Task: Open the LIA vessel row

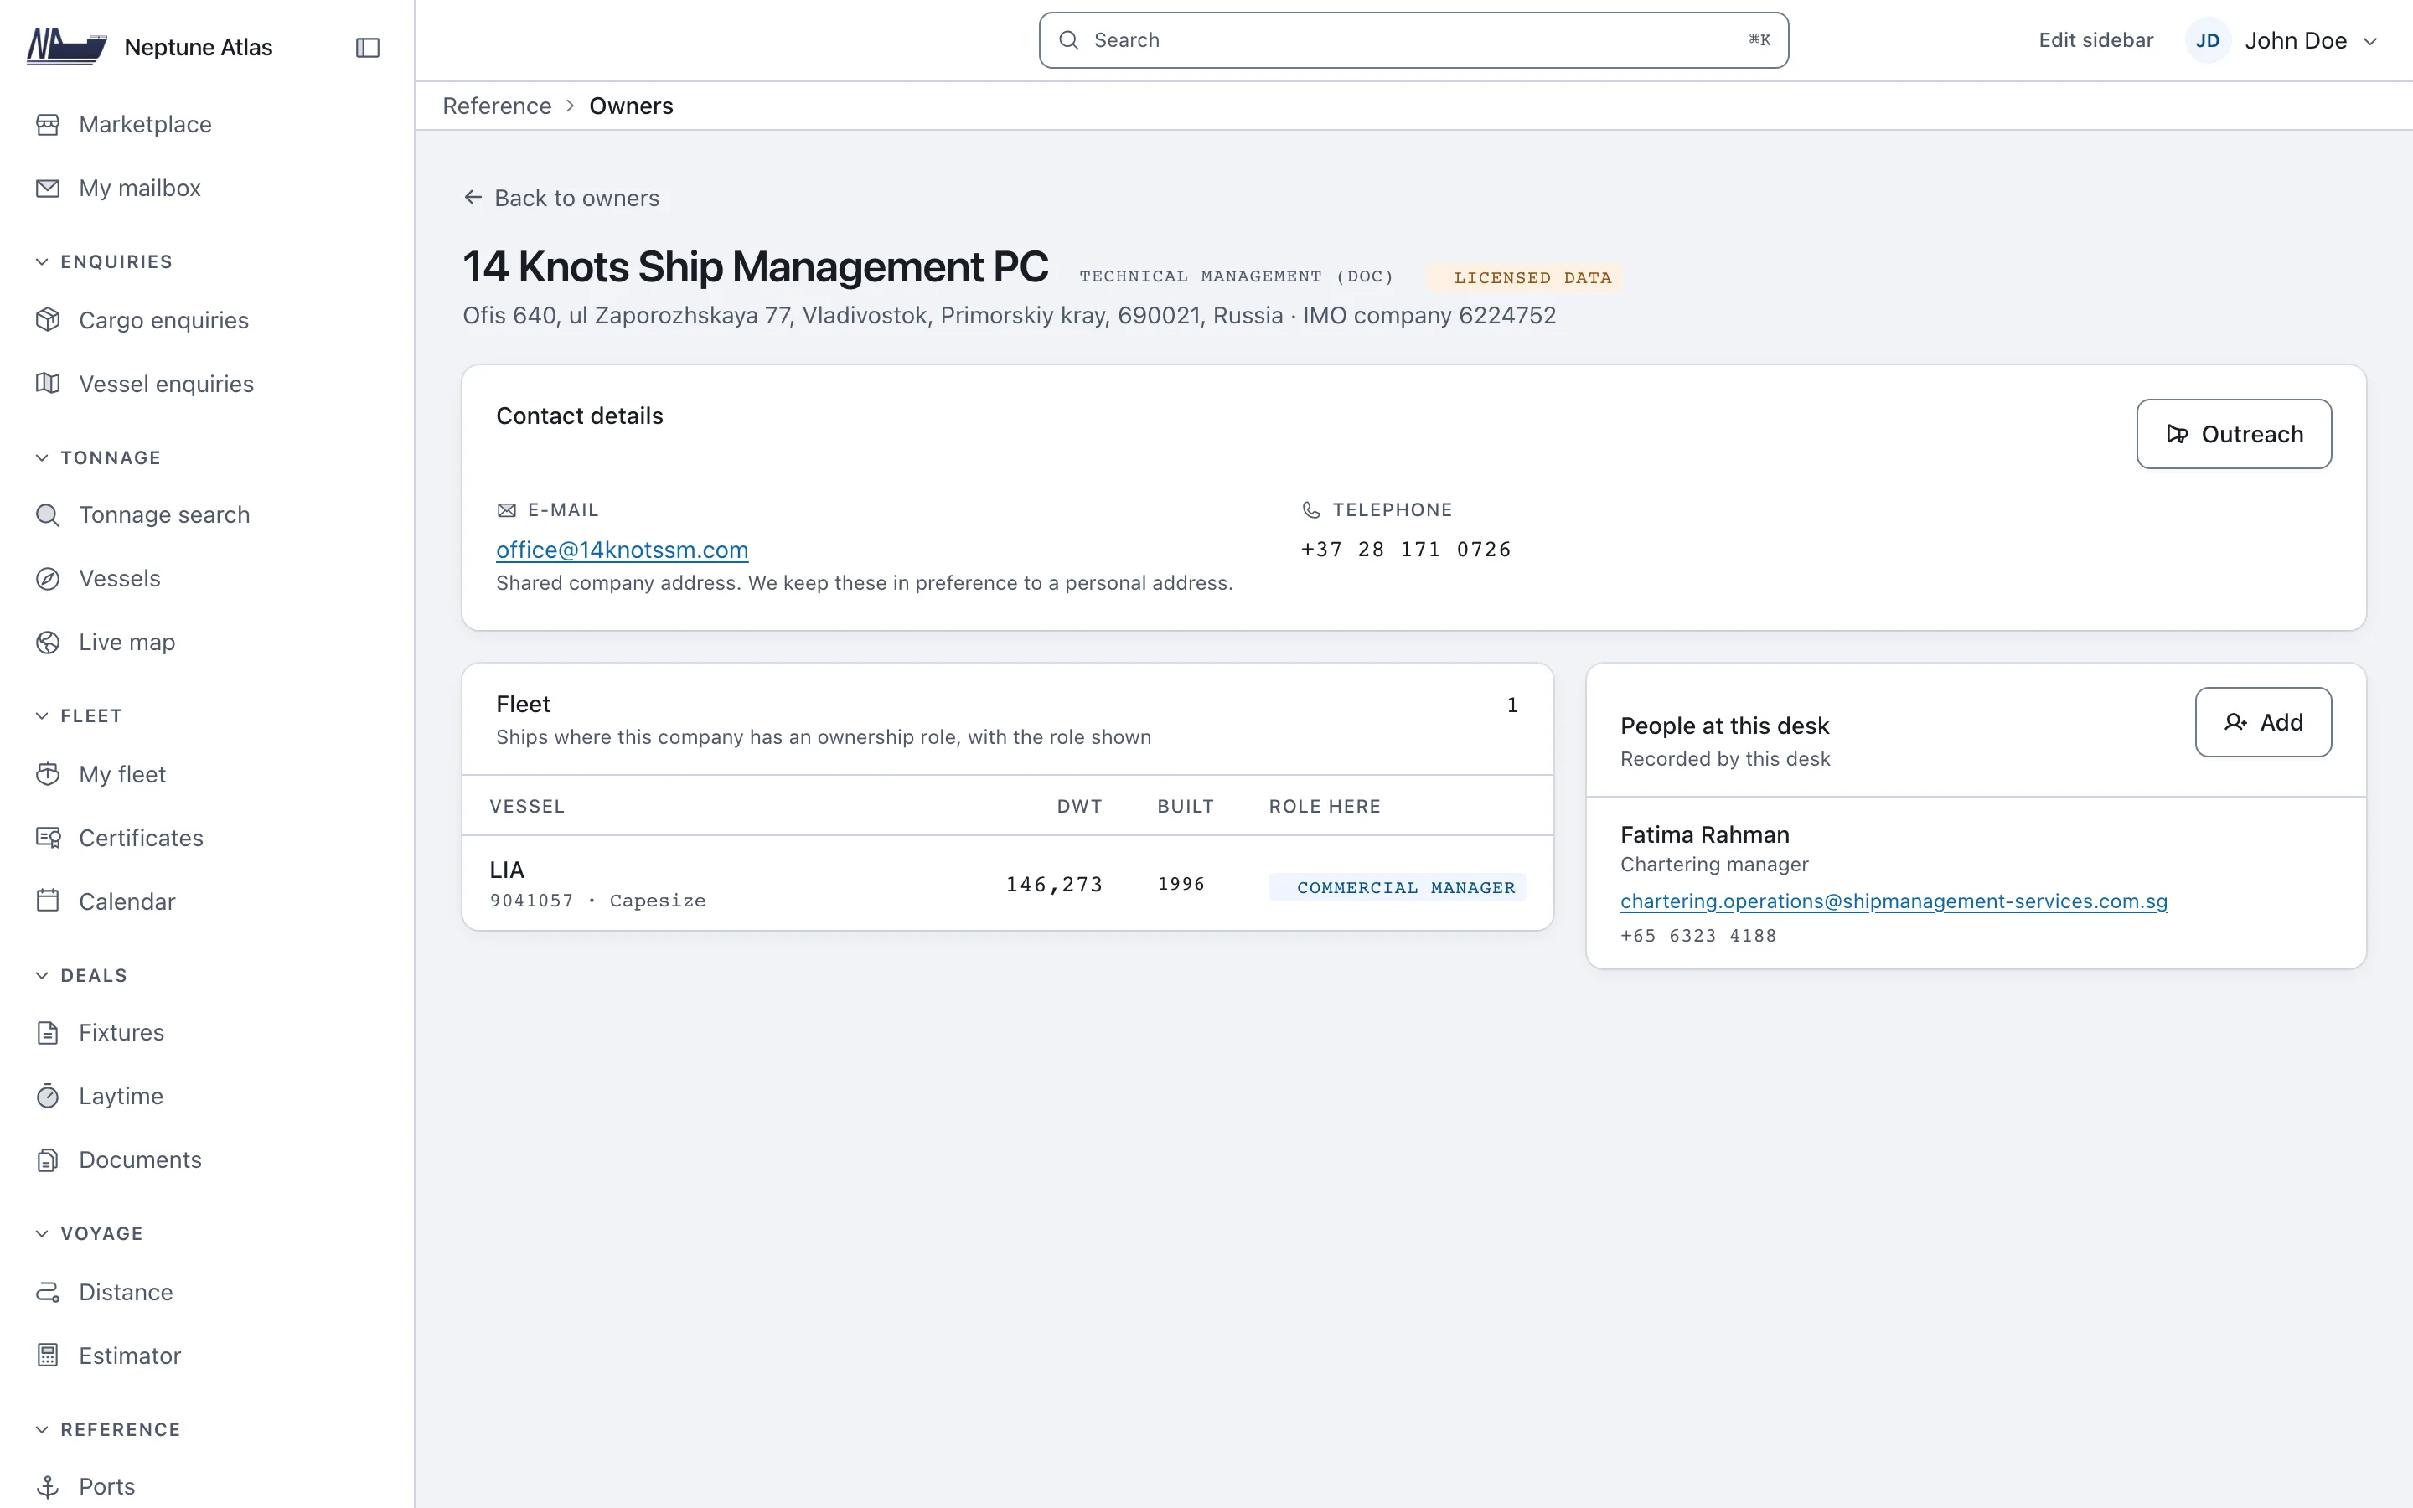Action: (x=1007, y=884)
